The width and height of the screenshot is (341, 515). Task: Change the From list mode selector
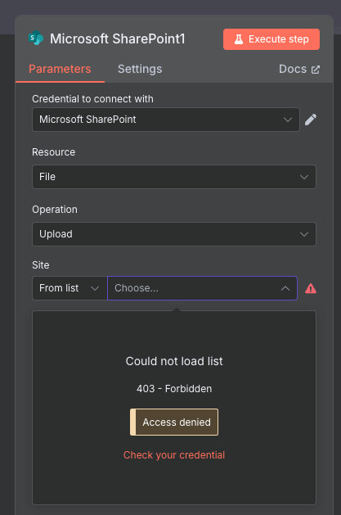point(70,288)
